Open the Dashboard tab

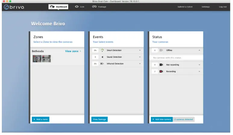58,7
